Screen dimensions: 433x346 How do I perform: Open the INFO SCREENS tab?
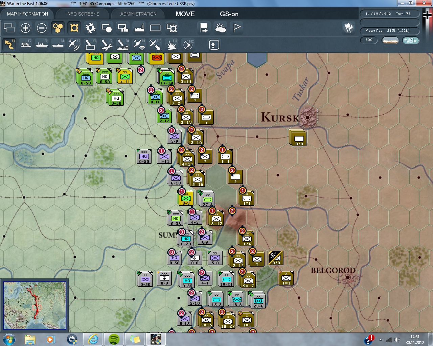[83, 14]
